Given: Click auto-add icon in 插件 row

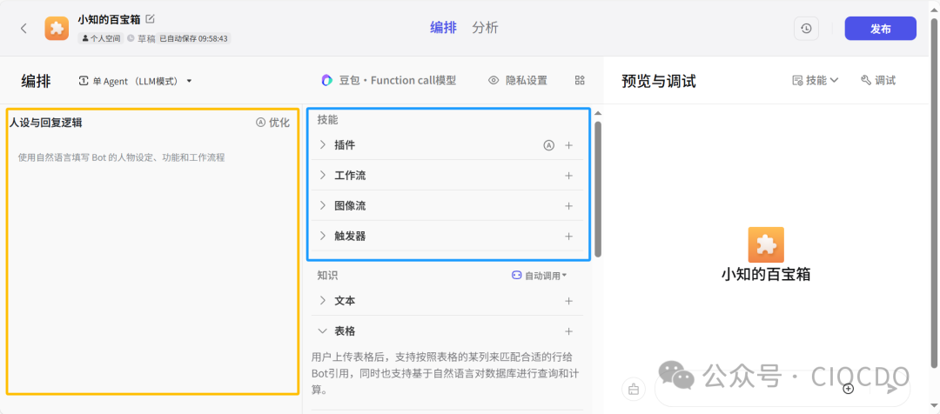Looking at the screenshot, I should tap(548, 145).
